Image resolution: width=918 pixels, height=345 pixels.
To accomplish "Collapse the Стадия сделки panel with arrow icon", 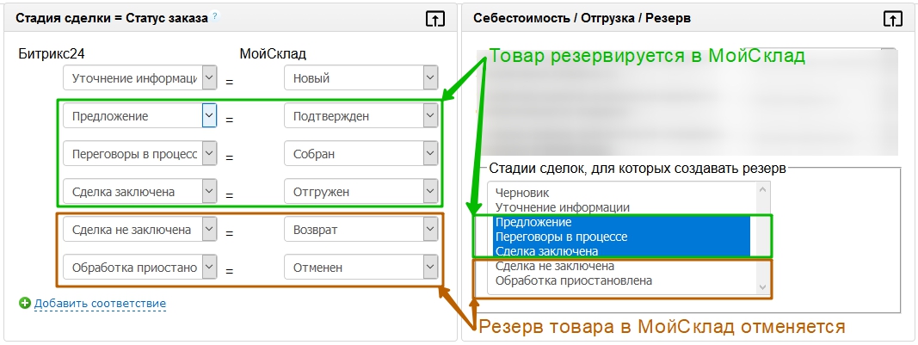I will [x=435, y=19].
